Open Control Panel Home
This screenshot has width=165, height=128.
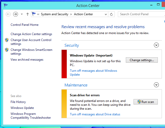pyautogui.click(x=24, y=25)
